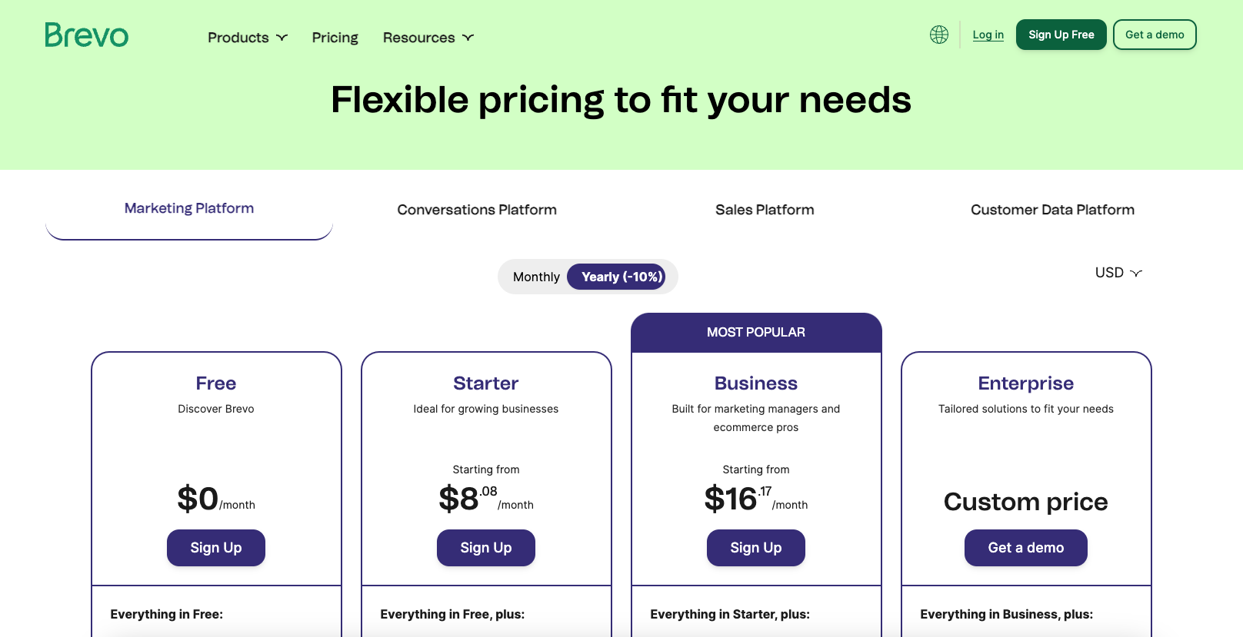
Task: Open the globe language selector
Action: coord(938,35)
